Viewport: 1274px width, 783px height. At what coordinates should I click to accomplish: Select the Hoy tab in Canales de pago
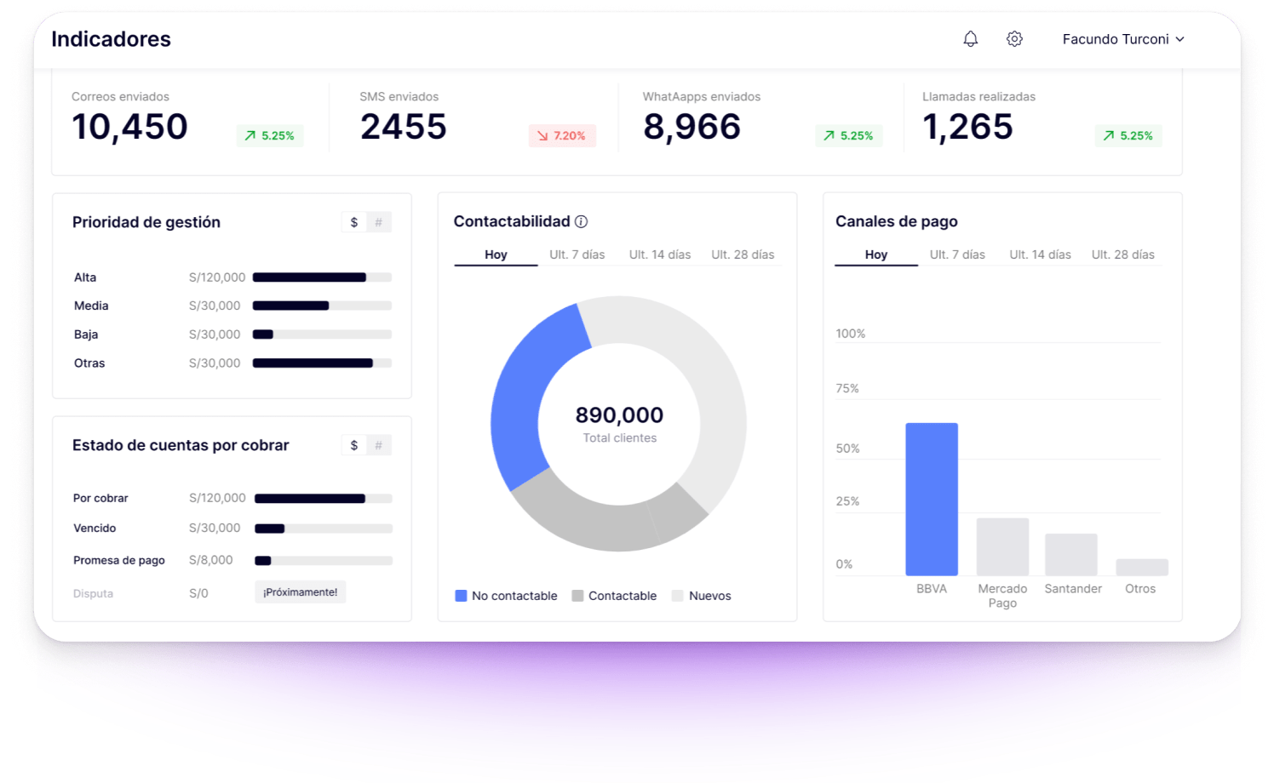pyautogui.click(x=875, y=254)
